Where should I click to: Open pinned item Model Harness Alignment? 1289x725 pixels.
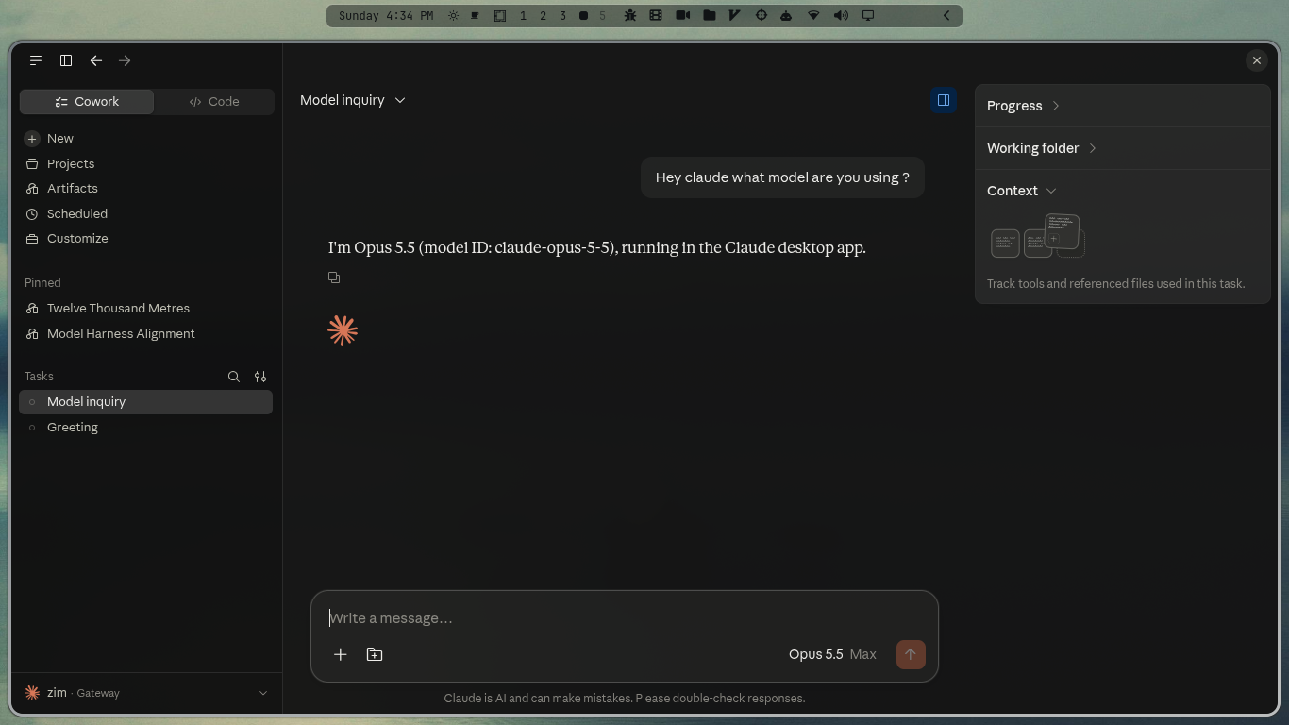click(x=121, y=333)
